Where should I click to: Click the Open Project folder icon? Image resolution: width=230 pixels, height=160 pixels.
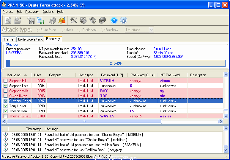[18, 20]
